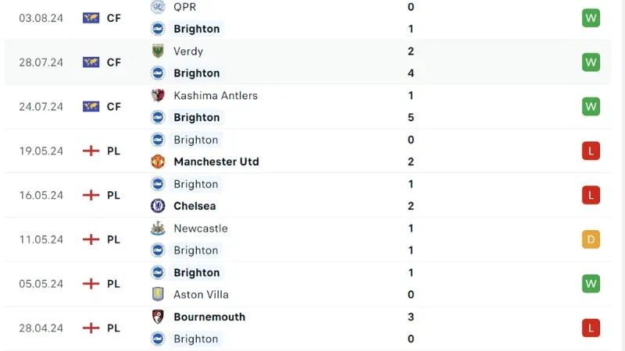Viewport: 625px width, 351px height.
Task: Click the Newcastle club crest icon
Action: (159, 229)
